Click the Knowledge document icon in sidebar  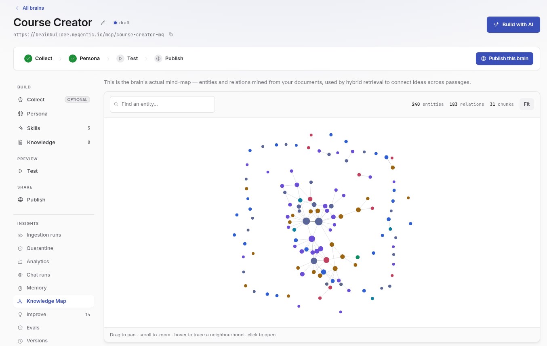pos(20,143)
